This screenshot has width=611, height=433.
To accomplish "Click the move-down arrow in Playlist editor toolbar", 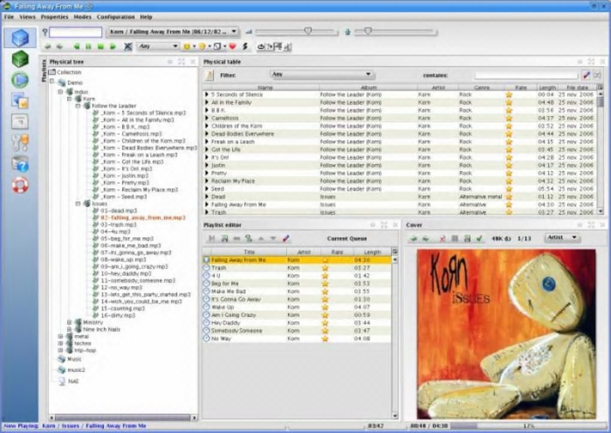I will tap(273, 238).
